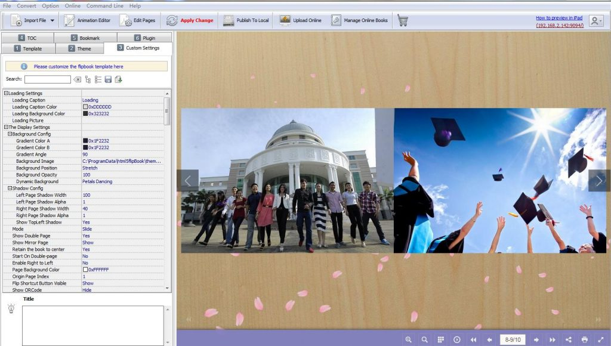Click the info icon in the hint bar
This screenshot has width=611, height=346.
pyautogui.click(x=24, y=66)
